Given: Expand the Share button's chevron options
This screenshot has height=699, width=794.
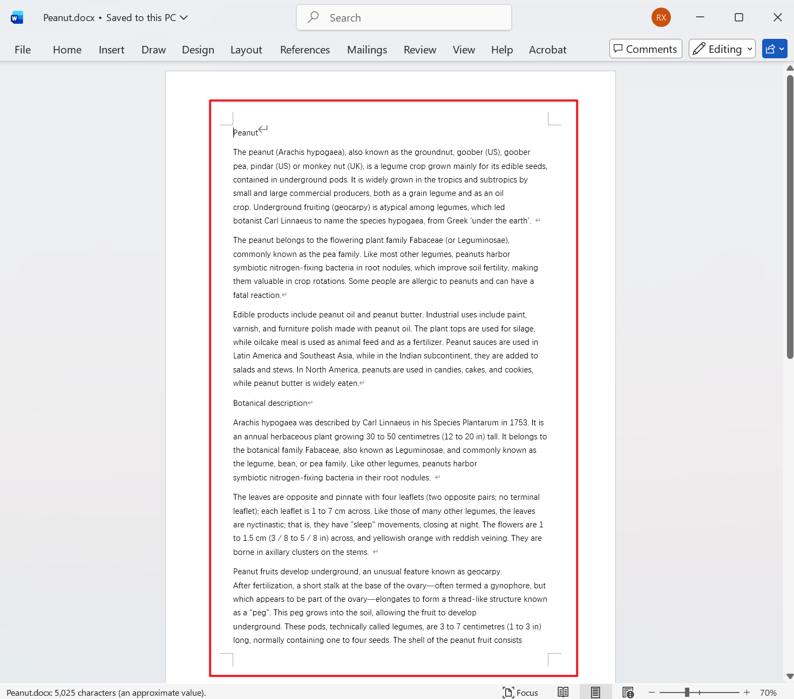Looking at the screenshot, I should [782, 49].
